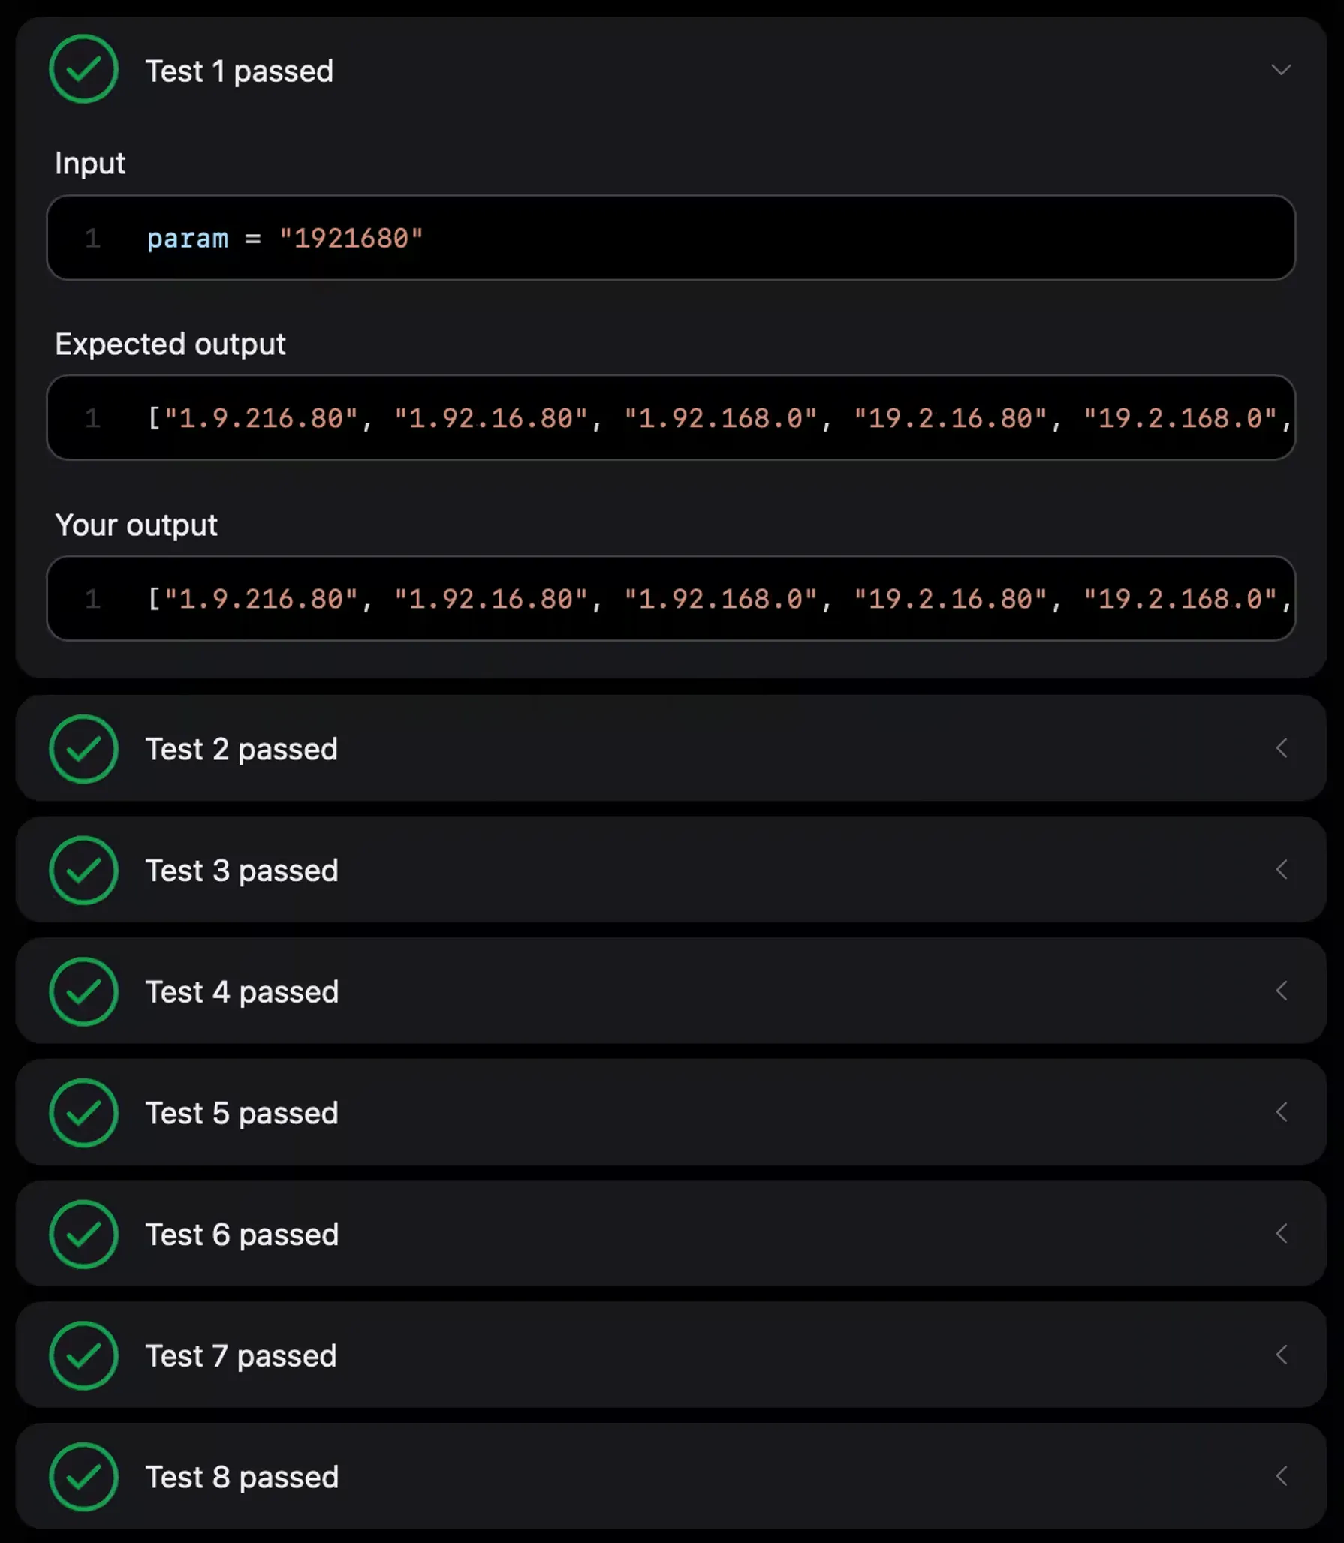Click the green checkmark icon for Test 7
The height and width of the screenshot is (1543, 1344).
pos(83,1355)
